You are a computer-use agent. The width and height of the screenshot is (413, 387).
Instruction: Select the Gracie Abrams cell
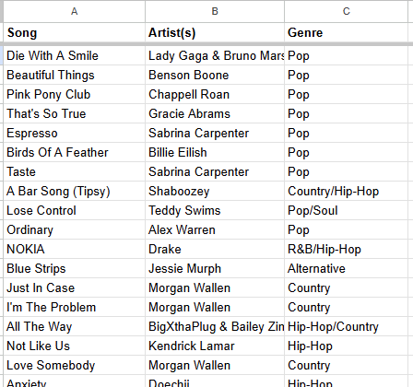(215, 113)
